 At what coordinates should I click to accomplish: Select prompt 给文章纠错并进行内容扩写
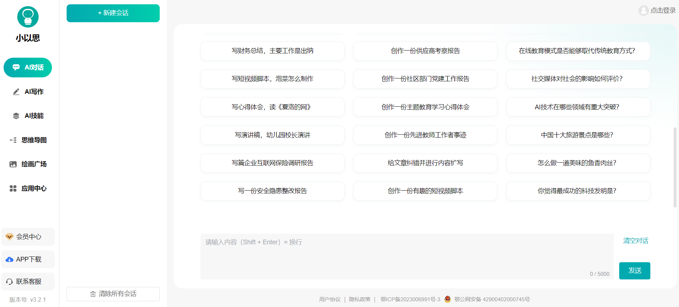[x=425, y=163]
